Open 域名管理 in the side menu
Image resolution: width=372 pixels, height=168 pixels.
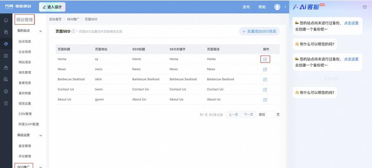point(25,73)
